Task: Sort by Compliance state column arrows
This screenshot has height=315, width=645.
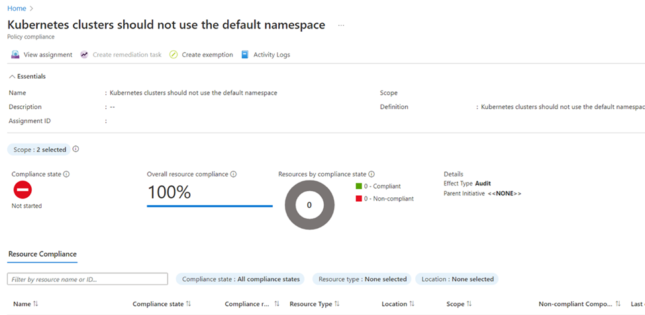Action: point(188,304)
